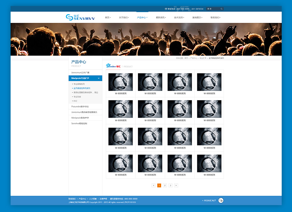Image resolution: width=292 pixels, height=212 pixels.
Task: Click the footer copyright text 沪ICP1101353
Action: click(x=130, y=202)
